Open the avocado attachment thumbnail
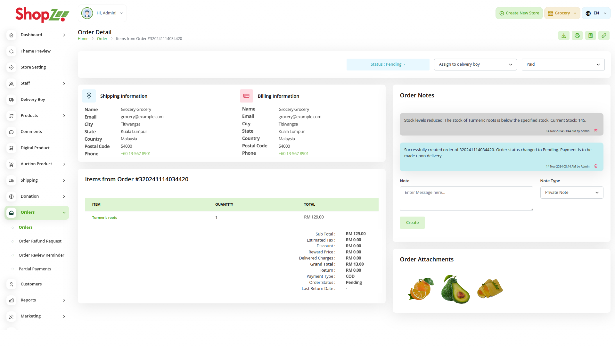 (455, 289)
